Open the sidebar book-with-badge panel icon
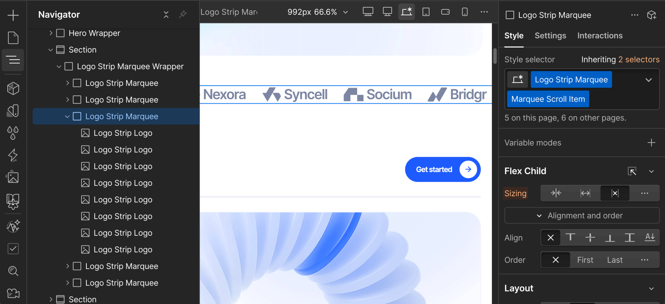Image resolution: width=665 pixels, height=304 pixels. tap(13, 202)
